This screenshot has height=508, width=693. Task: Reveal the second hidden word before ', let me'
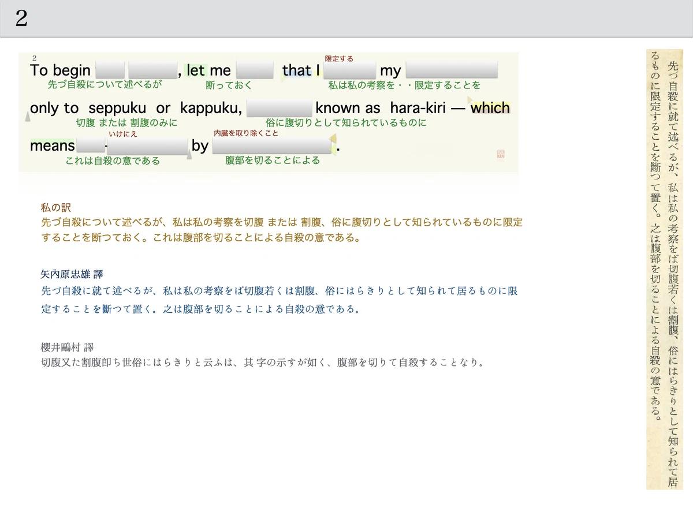tap(152, 70)
